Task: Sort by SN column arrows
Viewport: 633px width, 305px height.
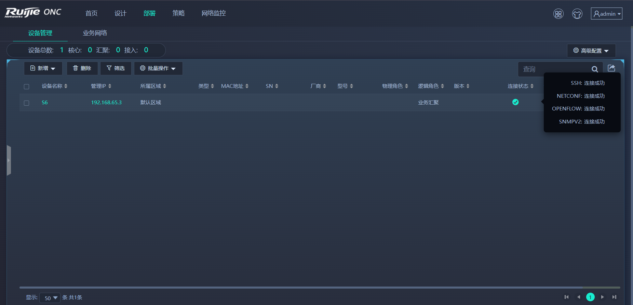Action: click(x=277, y=86)
